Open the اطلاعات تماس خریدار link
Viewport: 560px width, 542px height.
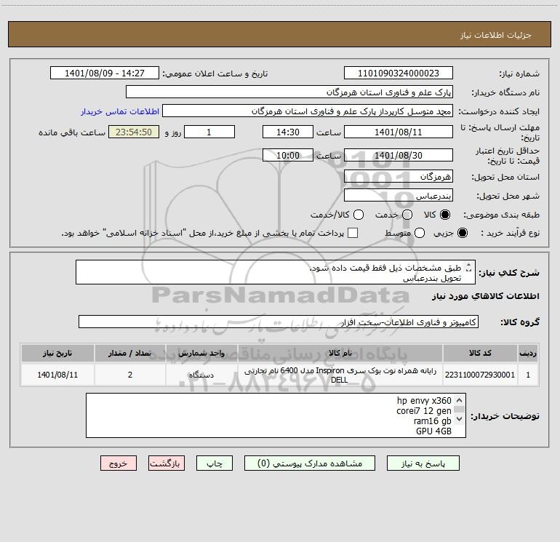pyautogui.click(x=120, y=111)
